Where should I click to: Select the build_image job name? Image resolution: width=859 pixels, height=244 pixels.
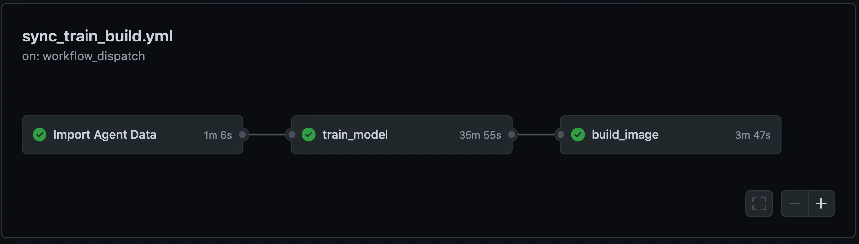point(625,135)
